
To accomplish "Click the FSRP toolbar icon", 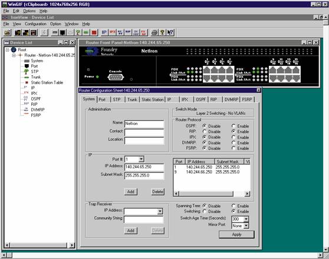I will click(x=144, y=32).
